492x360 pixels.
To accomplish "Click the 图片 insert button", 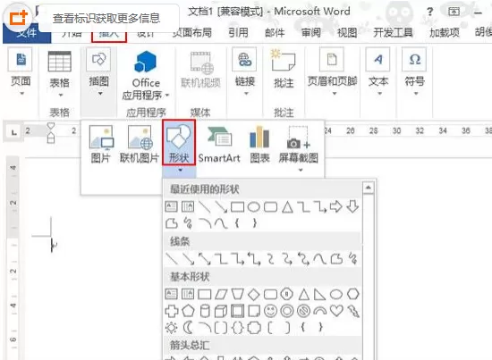I will pyautogui.click(x=101, y=144).
